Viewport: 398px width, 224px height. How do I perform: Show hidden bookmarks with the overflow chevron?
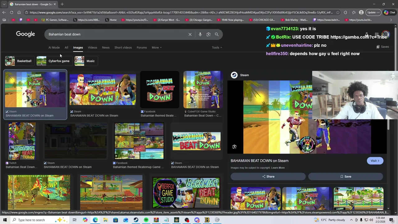click(x=391, y=20)
